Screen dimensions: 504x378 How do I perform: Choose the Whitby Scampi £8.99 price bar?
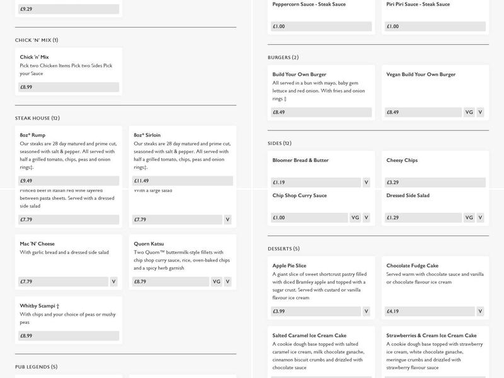69,336
